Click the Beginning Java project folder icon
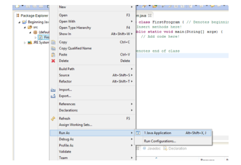This screenshot has height=165, width=241. coord(24,22)
